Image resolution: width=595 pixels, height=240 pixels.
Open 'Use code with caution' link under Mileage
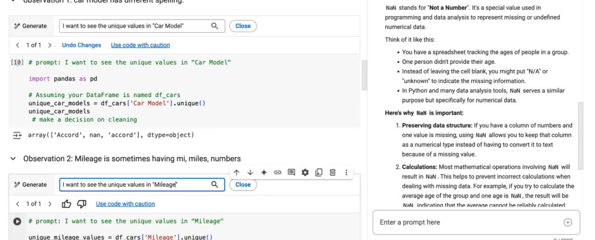coord(125,204)
